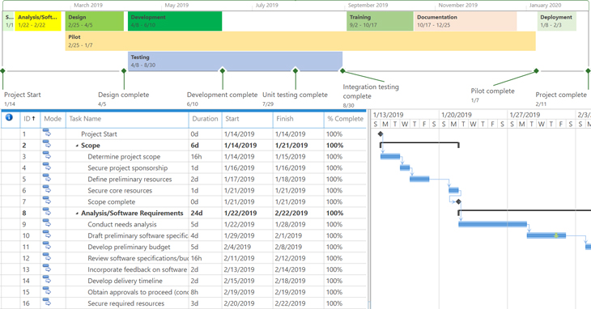Click the mode icon for Define preliminary resources
591x309 pixels.
[x=47, y=178]
